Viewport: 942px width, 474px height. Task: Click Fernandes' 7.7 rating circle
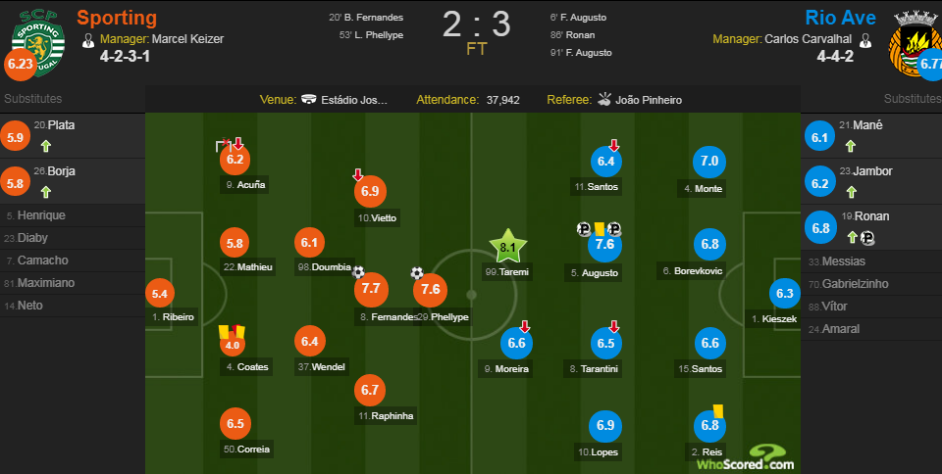coord(371,290)
